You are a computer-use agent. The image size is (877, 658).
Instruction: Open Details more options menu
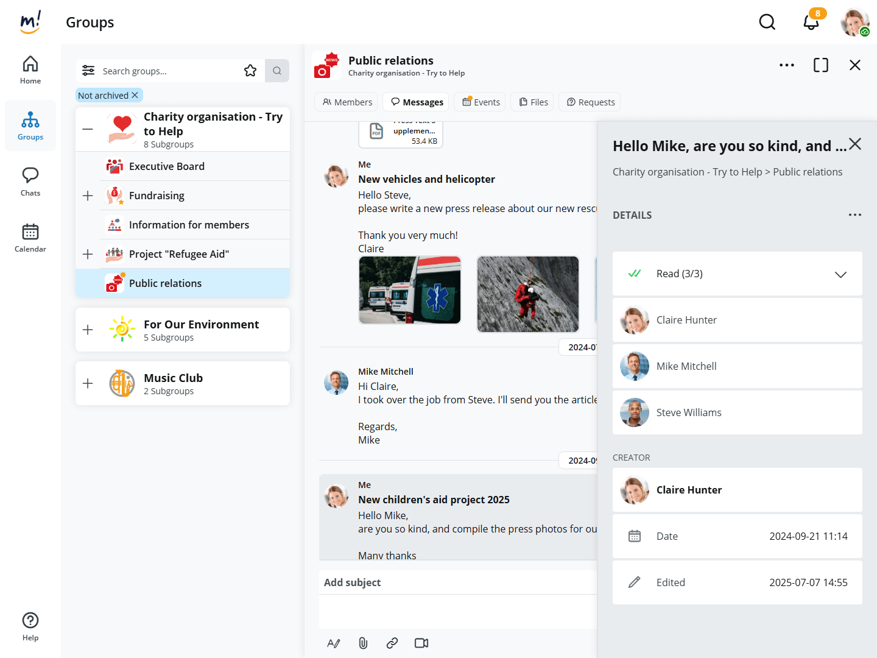854,215
